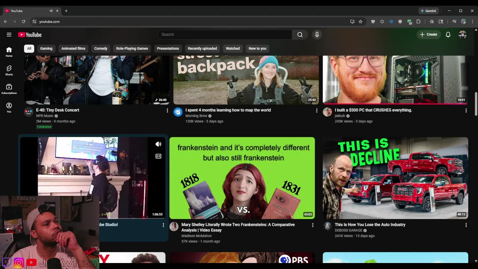Open options for $500 PC video

(x=466, y=111)
